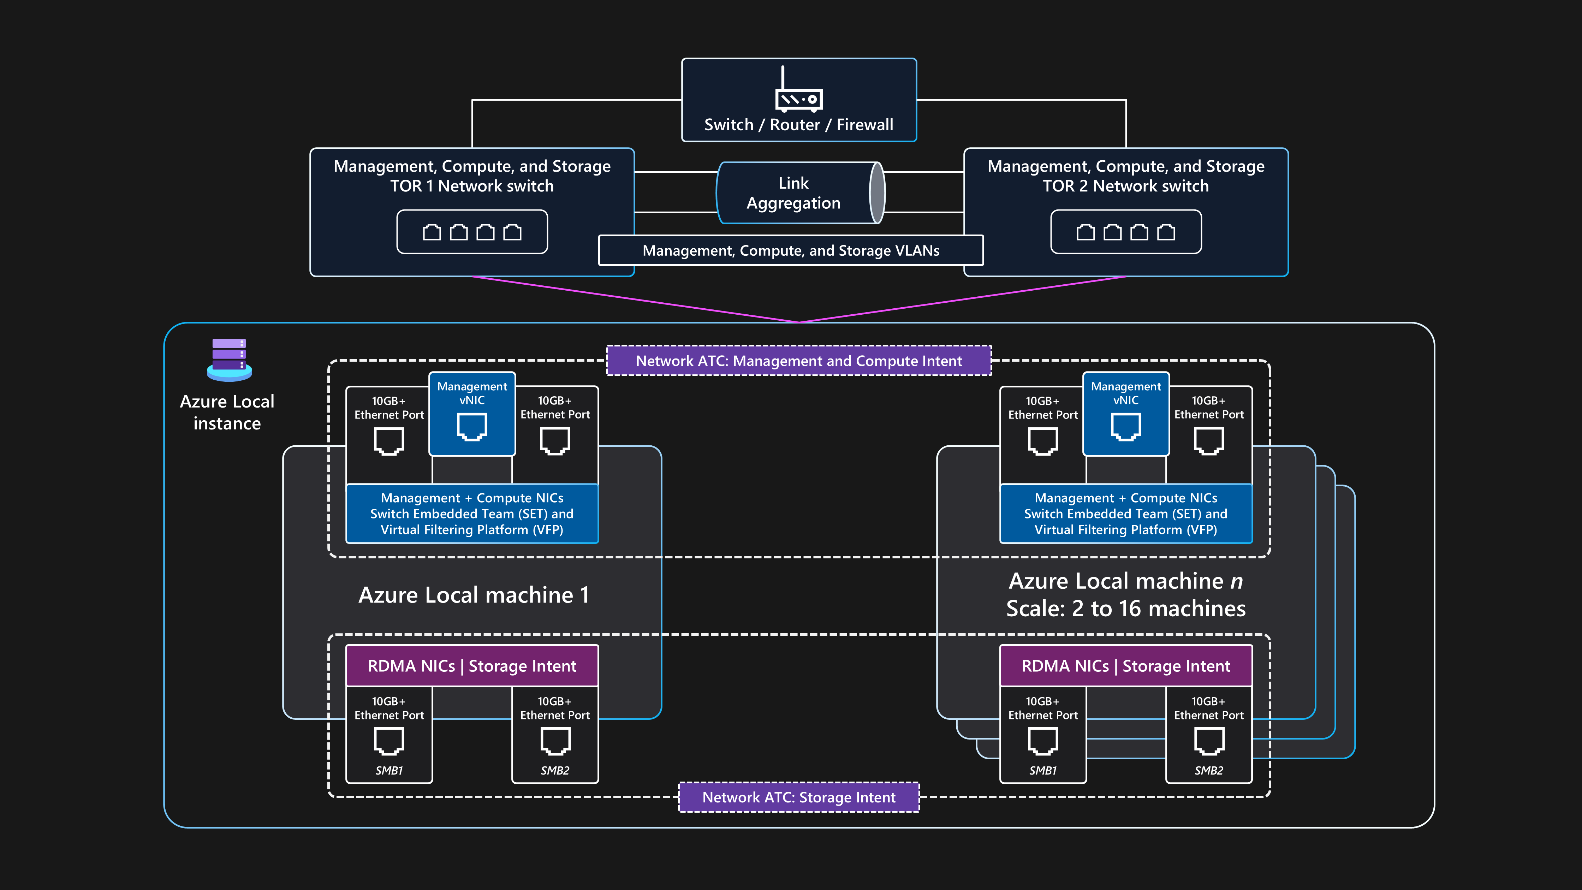Screen dimensions: 1582x890
Task: Click the Azure Local instance server stack icon
Action: click(229, 360)
